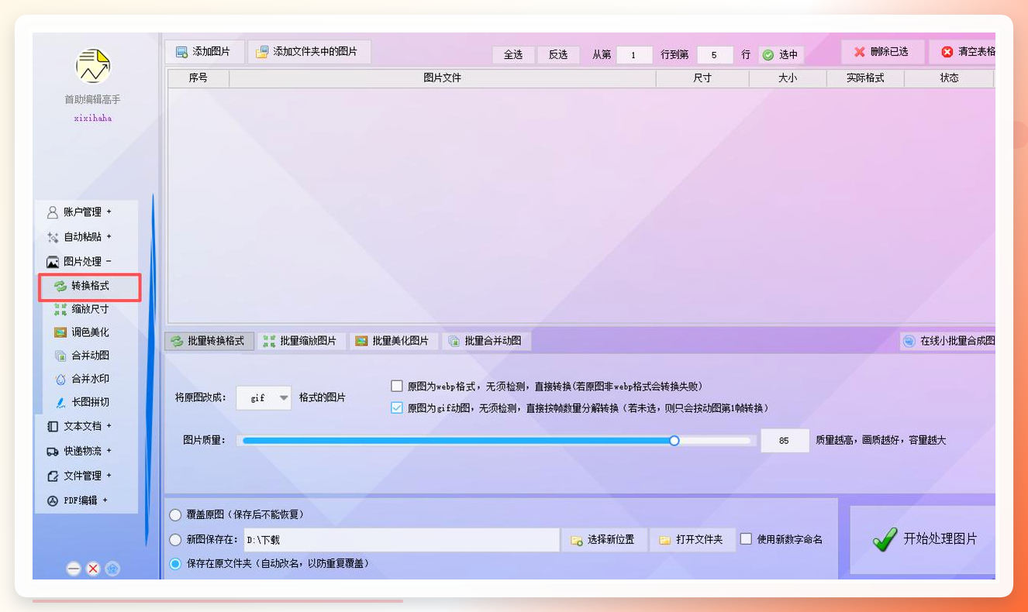Open 在线小批量合成图 tool
Screen dimensions: 1028x612
(949, 341)
